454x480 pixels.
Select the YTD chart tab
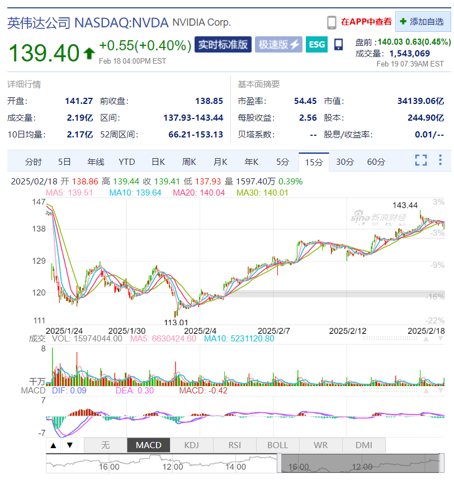pyautogui.click(x=127, y=161)
